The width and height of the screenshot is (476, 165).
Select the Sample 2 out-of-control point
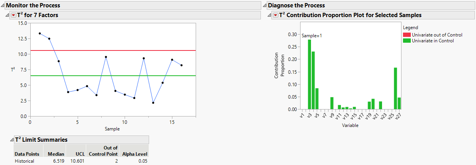pyautogui.click(x=49, y=38)
